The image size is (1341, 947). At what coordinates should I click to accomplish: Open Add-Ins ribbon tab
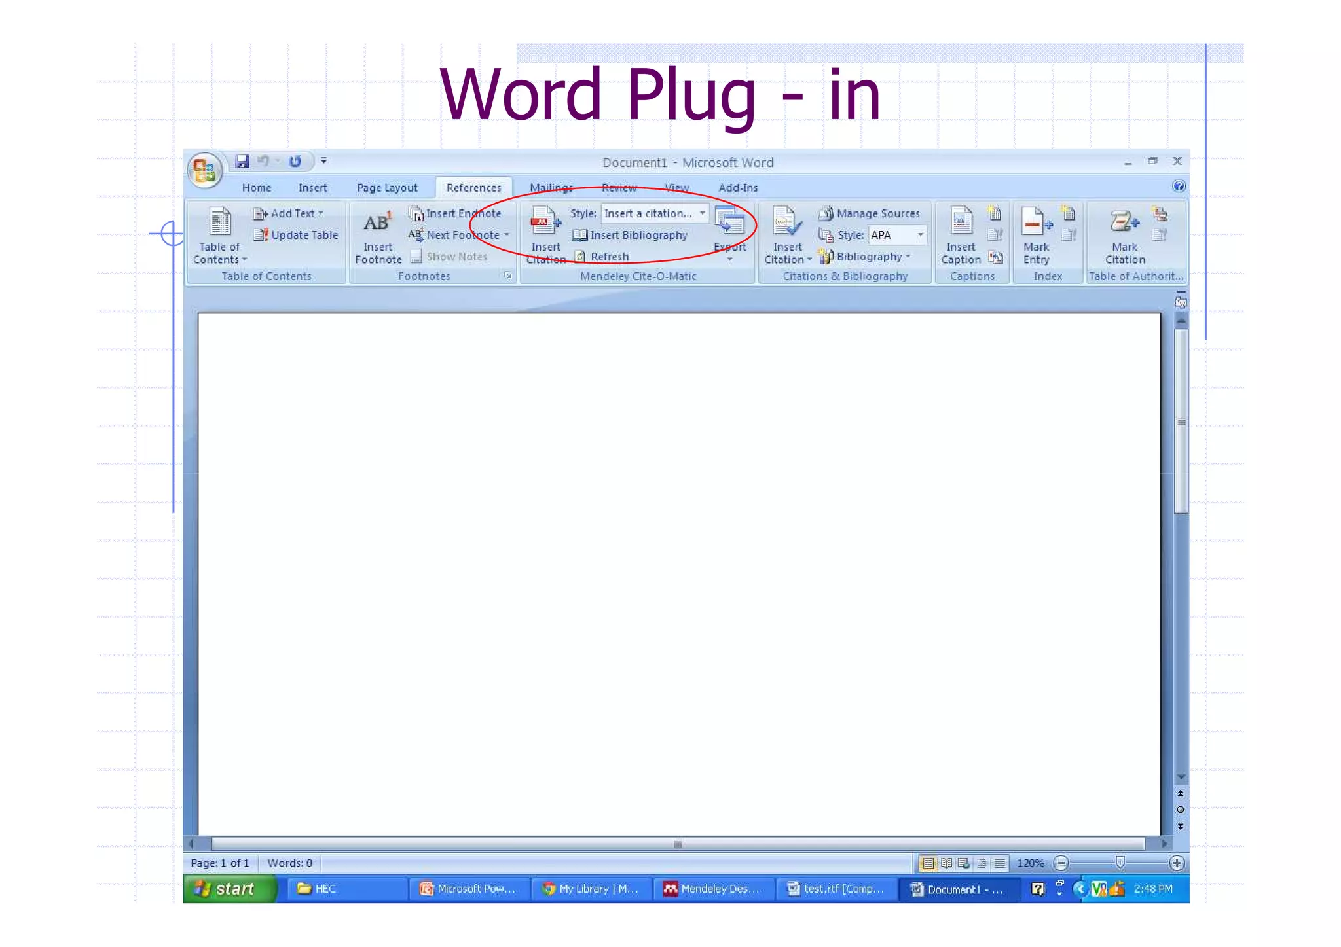(x=738, y=188)
